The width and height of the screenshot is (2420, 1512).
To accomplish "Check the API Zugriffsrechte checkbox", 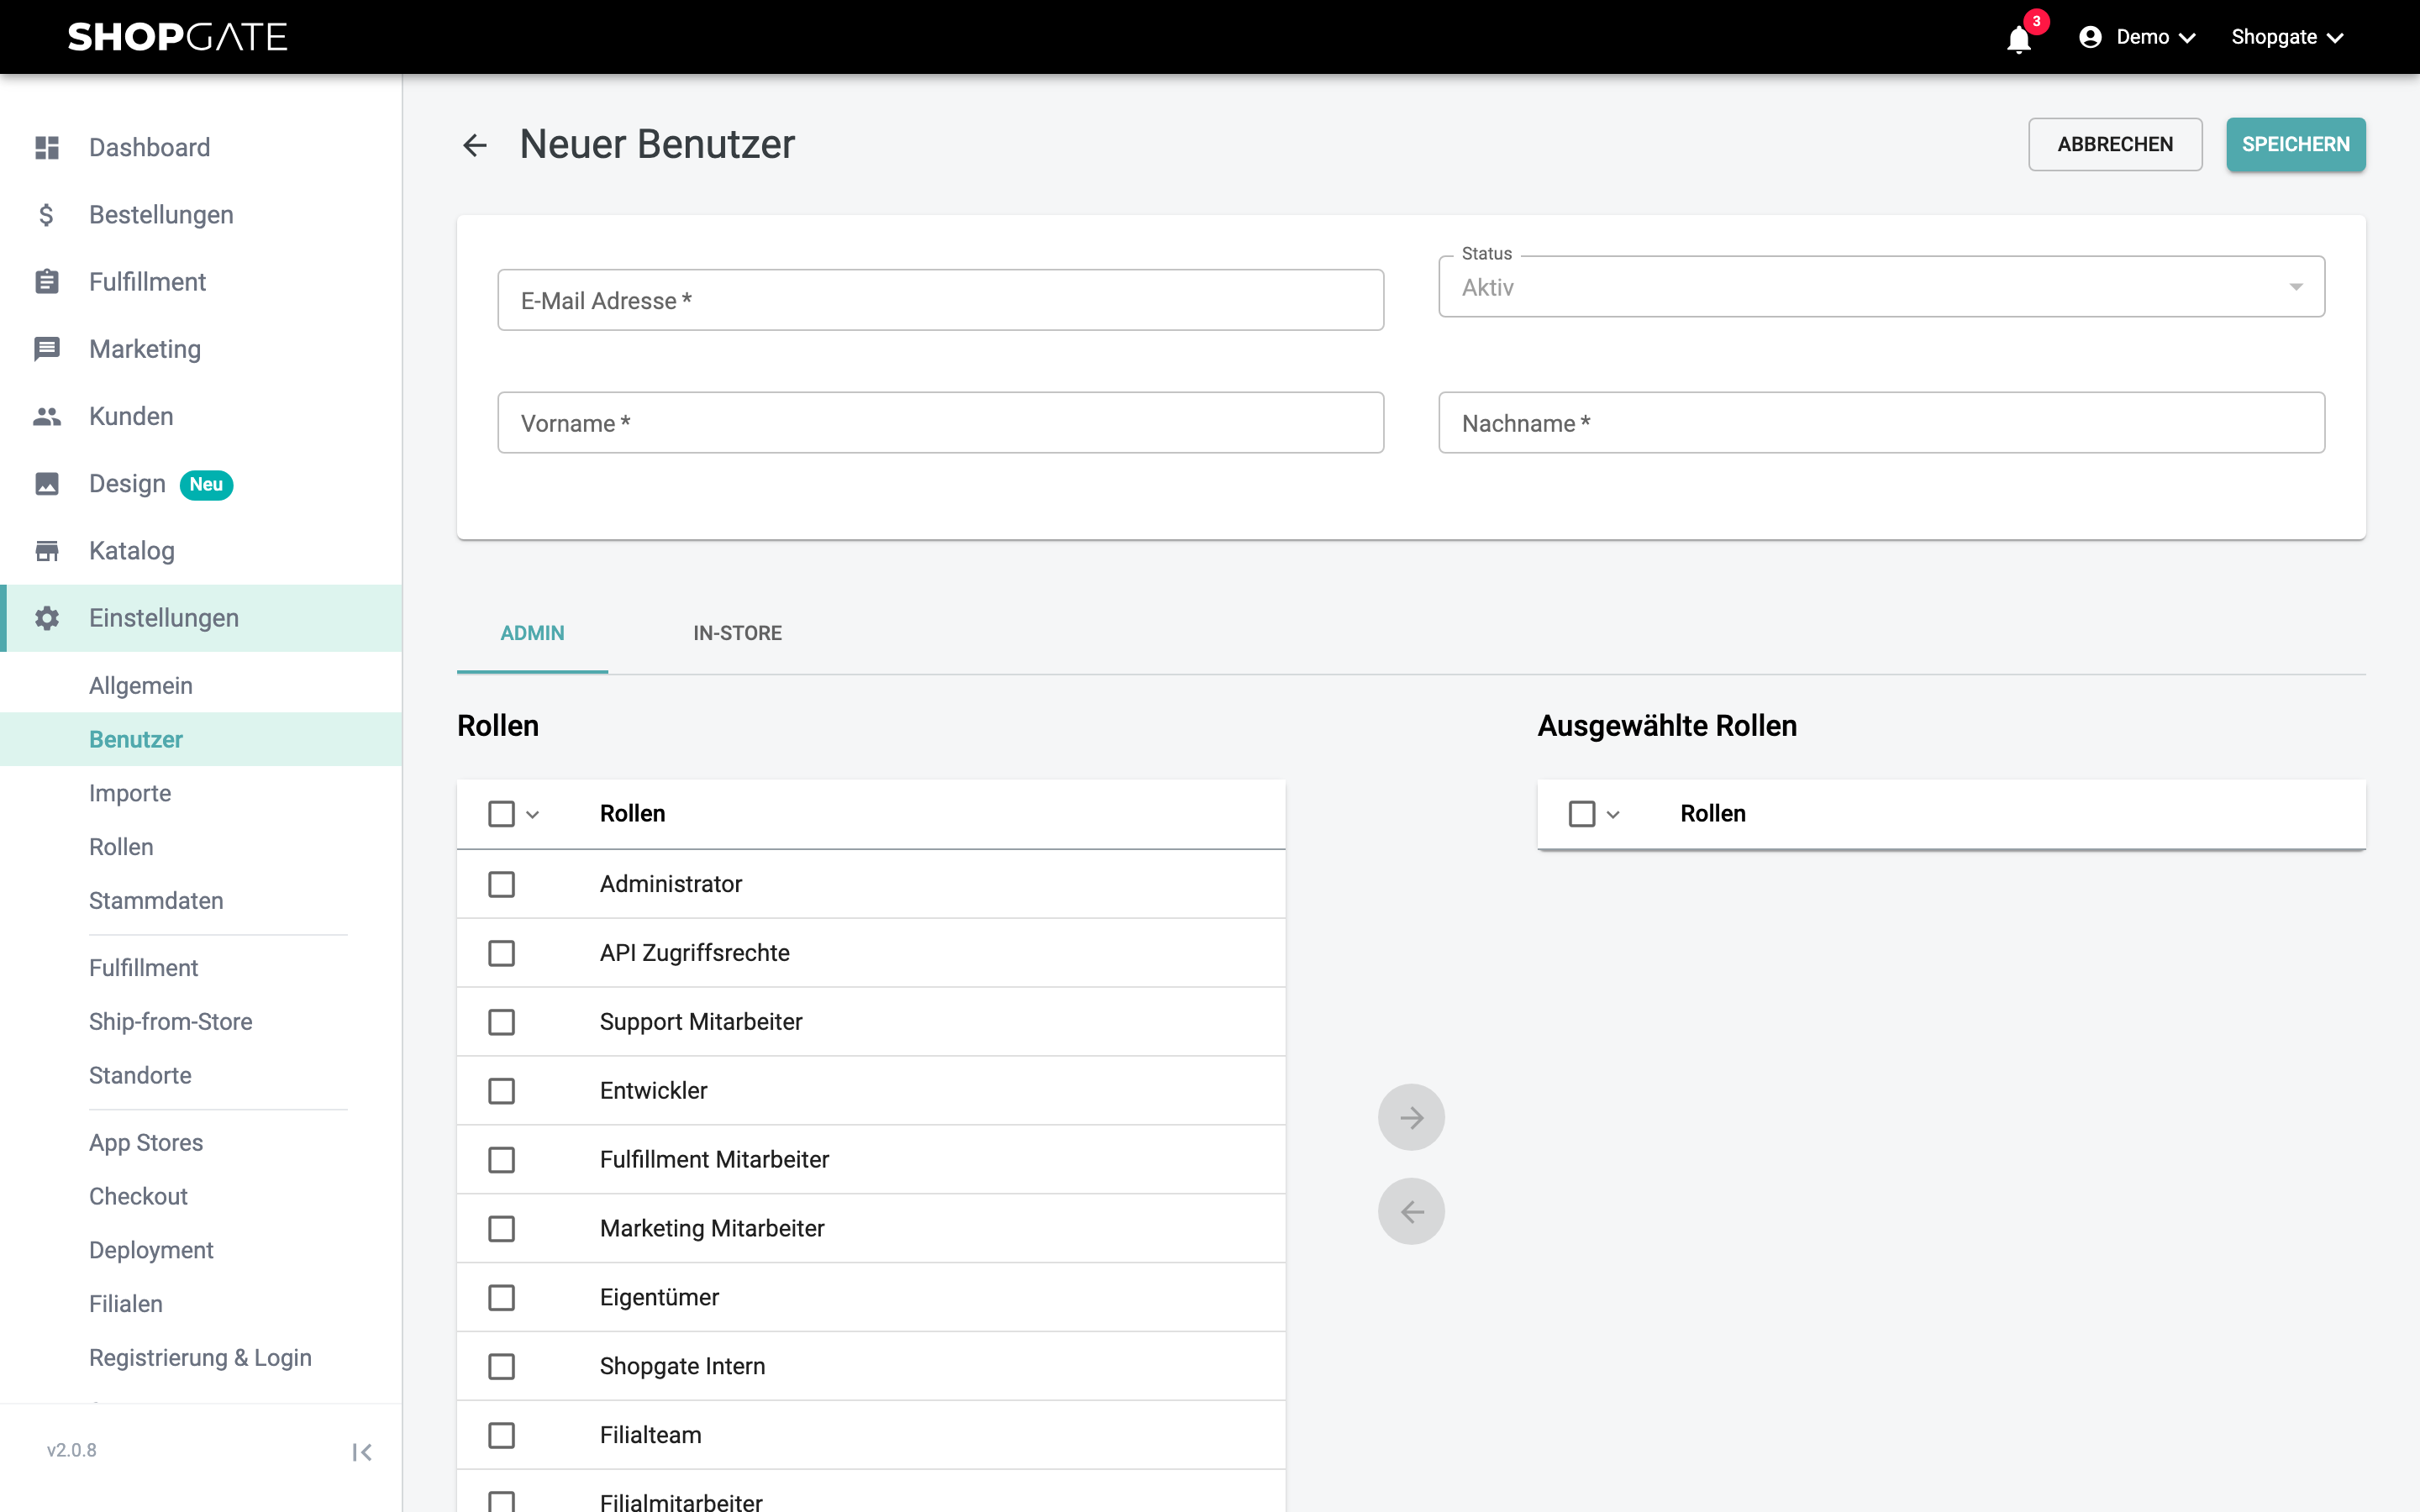I will (501, 953).
